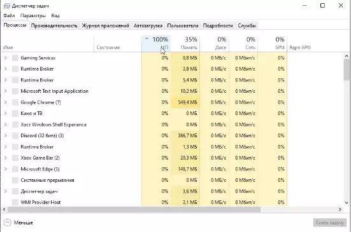Click the 10,2 МБ memory value
This screenshot has width=351, height=232.
tap(189, 91)
